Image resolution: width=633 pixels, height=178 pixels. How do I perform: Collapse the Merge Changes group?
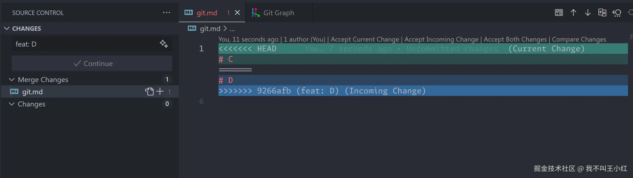pyautogui.click(x=12, y=80)
